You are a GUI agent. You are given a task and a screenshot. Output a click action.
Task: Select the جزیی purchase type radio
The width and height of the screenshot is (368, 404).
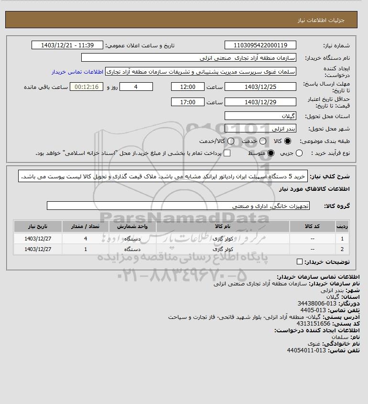point(299,153)
